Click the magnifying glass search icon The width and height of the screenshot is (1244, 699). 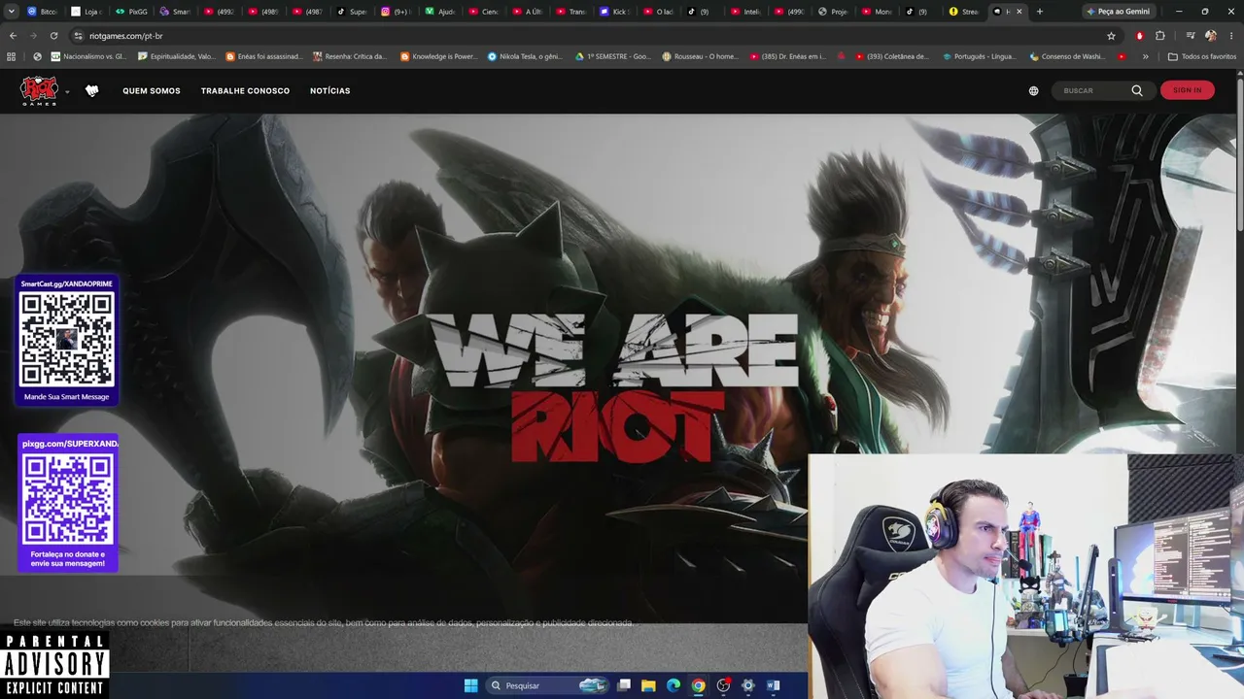click(1137, 90)
